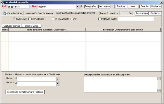Image resolution: width=164 pixels, height=104 pixels.
Task: Click the field showing 58
Action: [x=127, y=13]
